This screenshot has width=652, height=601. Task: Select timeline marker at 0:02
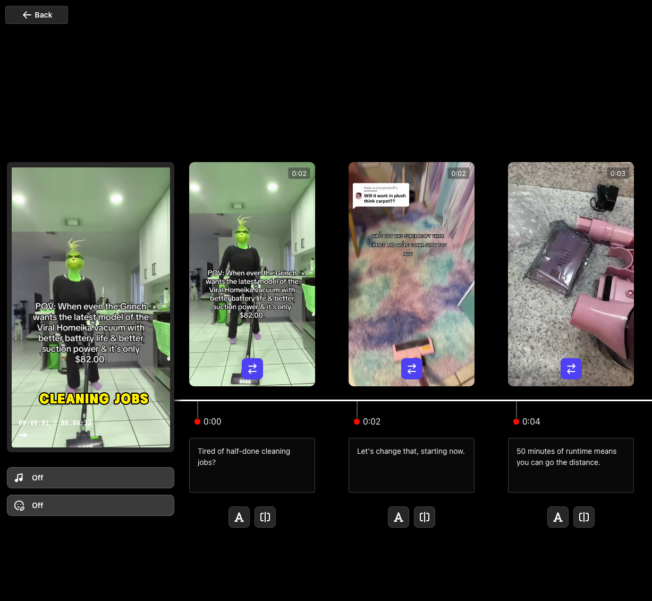[357, 421]
